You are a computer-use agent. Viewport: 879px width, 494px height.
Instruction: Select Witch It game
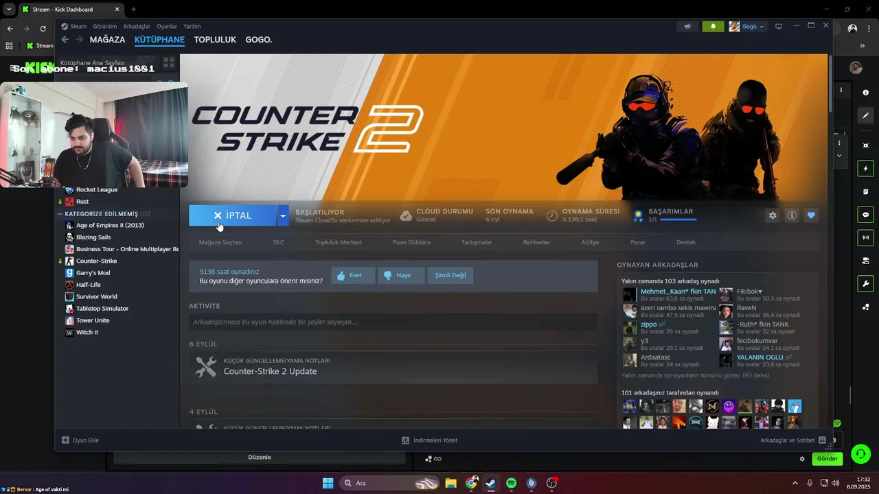pyautogui.click(x=87, y=332)
